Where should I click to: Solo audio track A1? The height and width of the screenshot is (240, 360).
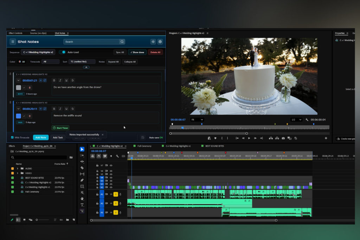point(116,194)
